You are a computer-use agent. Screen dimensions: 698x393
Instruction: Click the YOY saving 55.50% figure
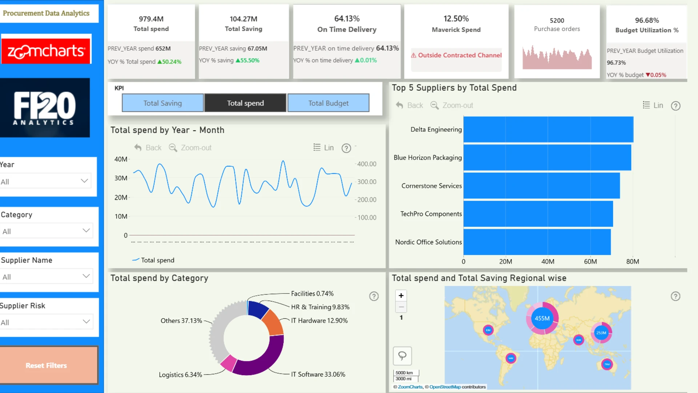[x=248, y=60]
